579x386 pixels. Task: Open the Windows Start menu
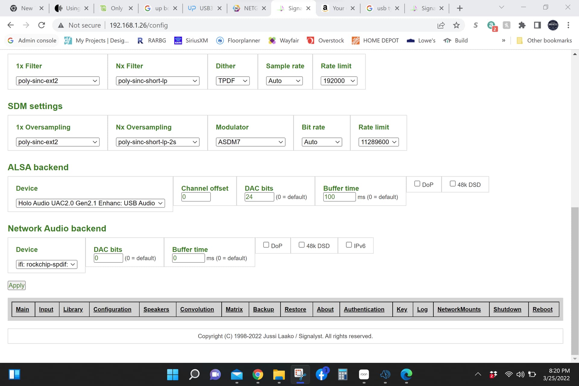172,375
